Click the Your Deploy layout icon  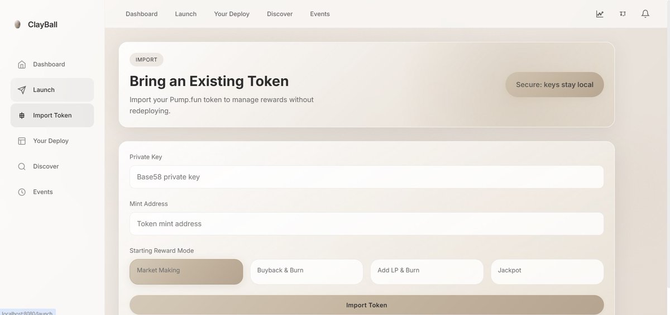(22, 141)
